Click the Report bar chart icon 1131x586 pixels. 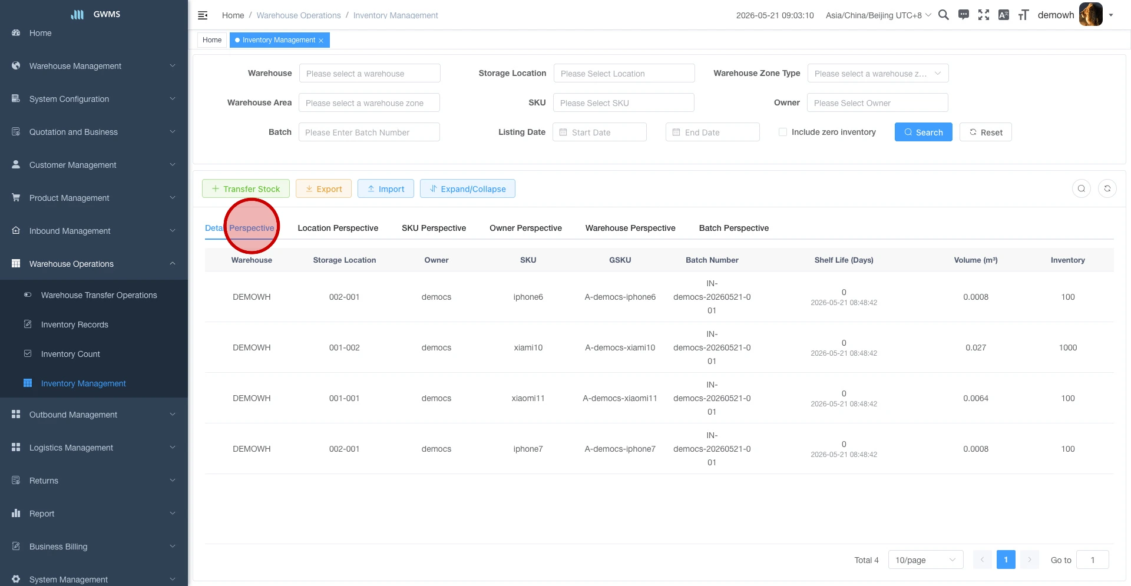(16, 513)
